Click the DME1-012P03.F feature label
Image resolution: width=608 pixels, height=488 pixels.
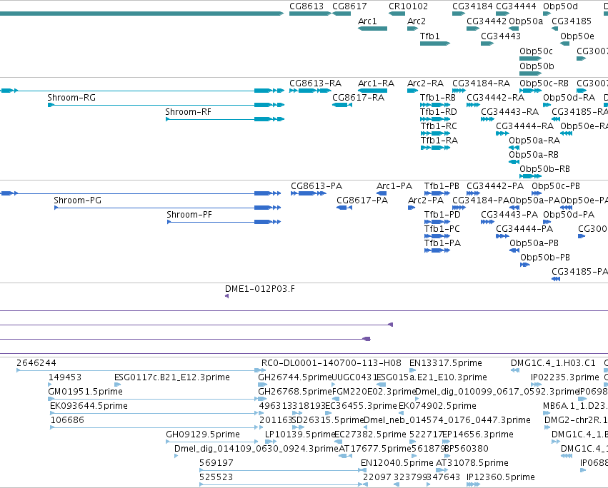click(x=260, y=290)
